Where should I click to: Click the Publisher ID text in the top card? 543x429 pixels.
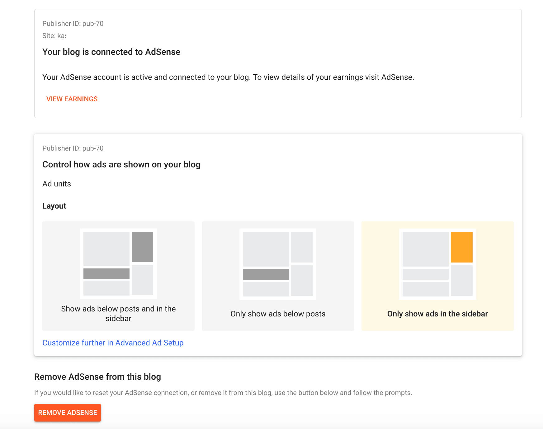click(x=73, y=23)
